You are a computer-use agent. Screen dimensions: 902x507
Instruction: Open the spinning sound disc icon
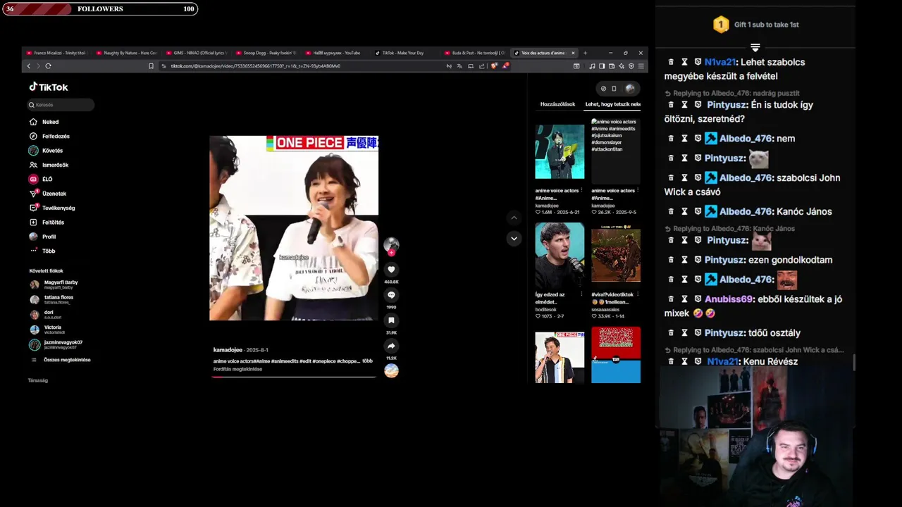tap(391, 370)
